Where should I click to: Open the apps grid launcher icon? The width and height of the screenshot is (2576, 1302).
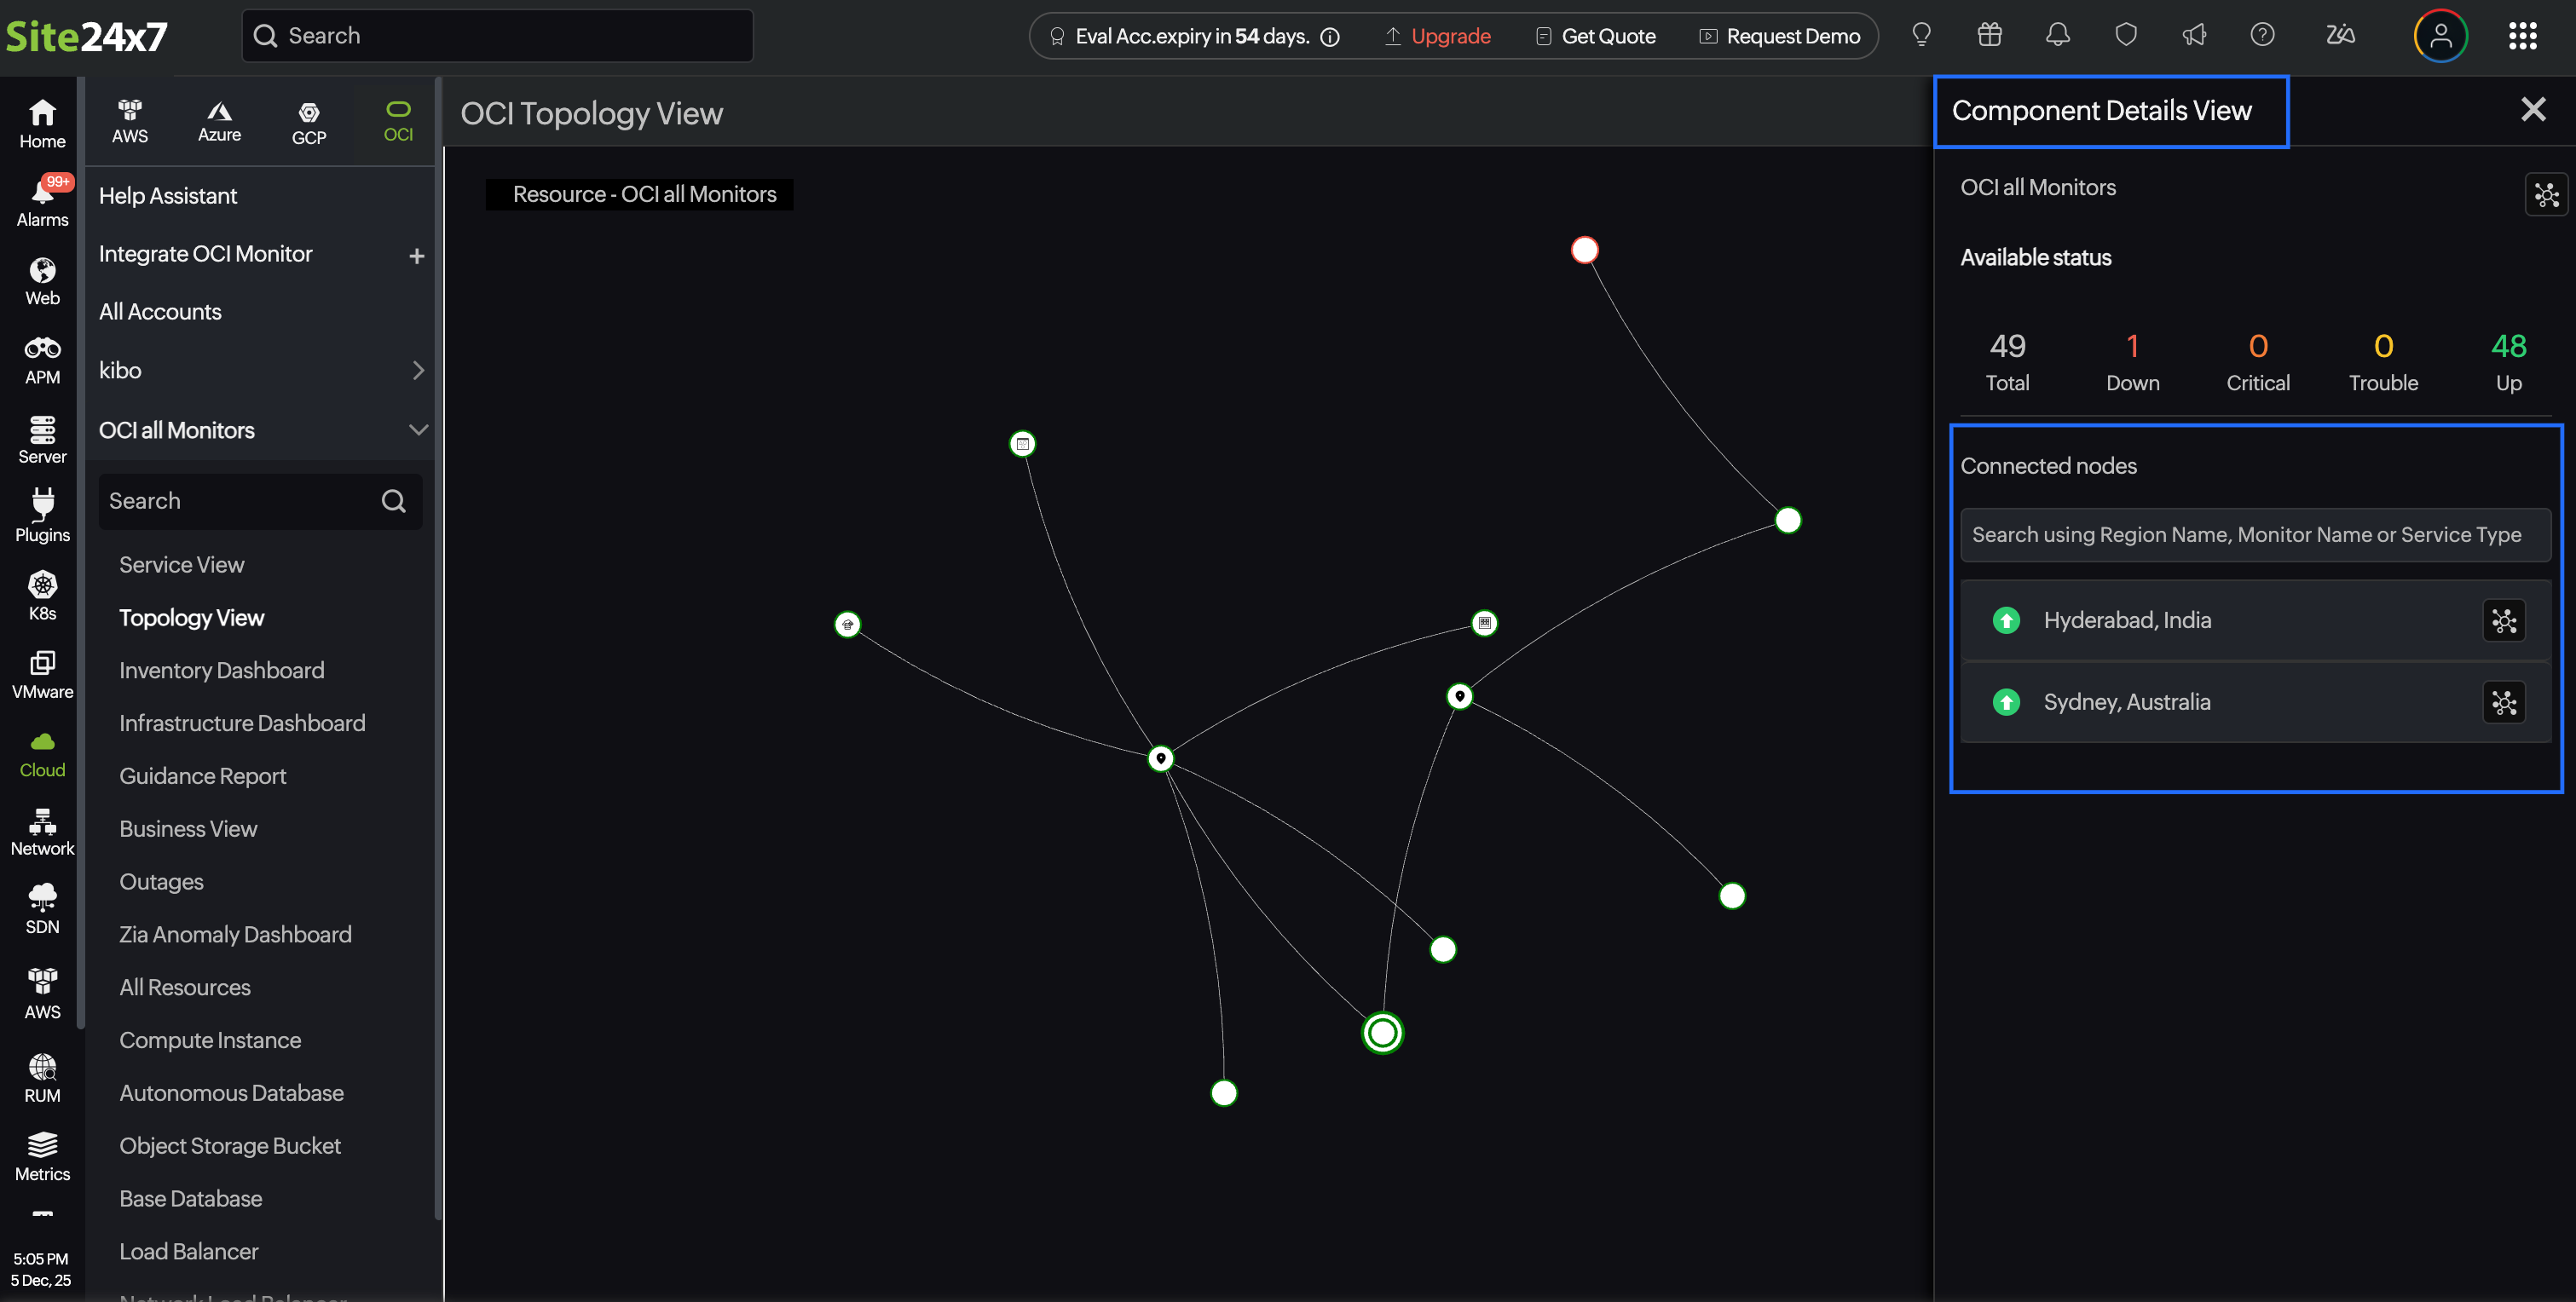2522,36
